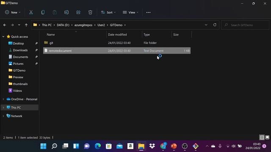Open Desktop in Quick access
Image resolution: width=271 pixels, height=152 pixels.
click(x=18, y=43)
